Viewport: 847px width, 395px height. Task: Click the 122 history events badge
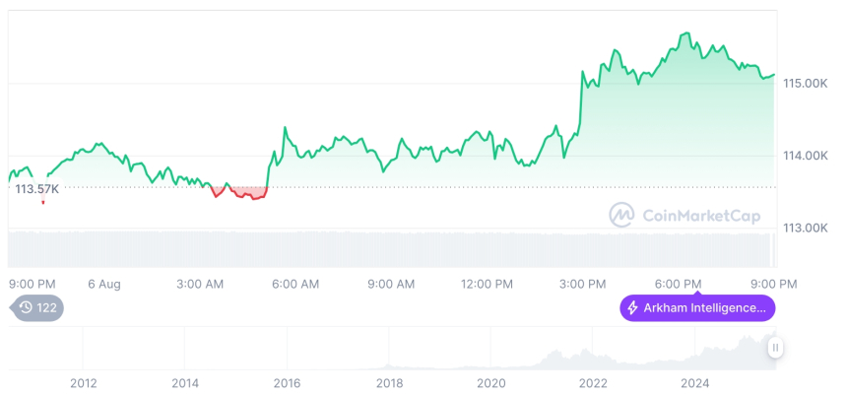(37, 308)
